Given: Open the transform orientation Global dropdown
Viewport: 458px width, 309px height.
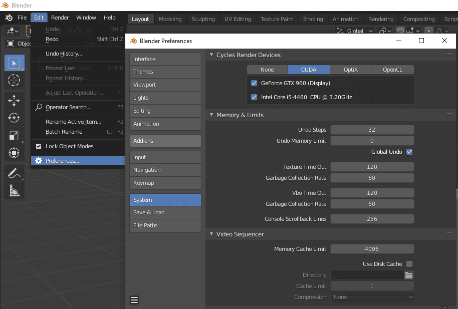Looking at the screenshot, I should pos(354,30).
